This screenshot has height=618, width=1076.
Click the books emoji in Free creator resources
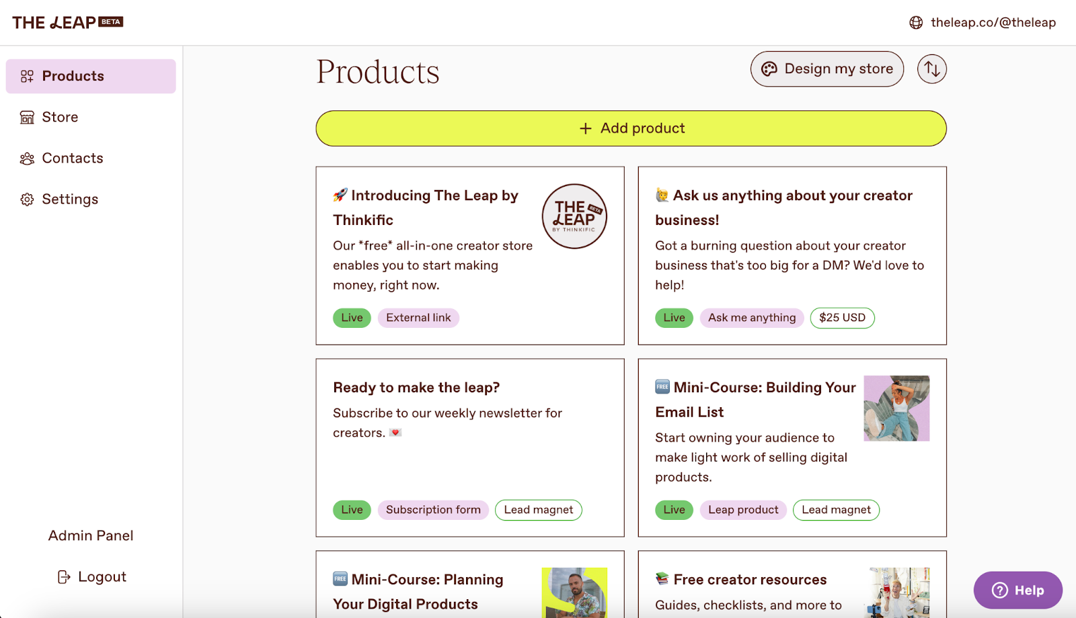(x=662, y=579)
